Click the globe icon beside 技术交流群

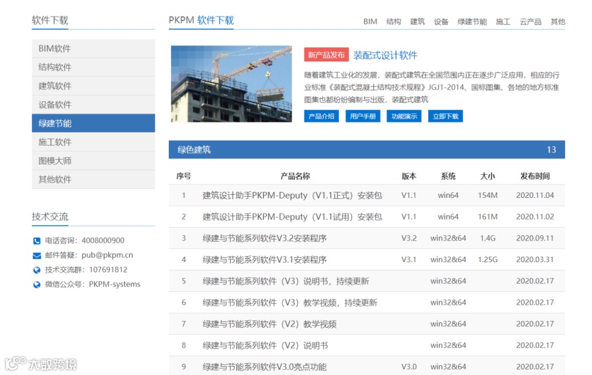click(37, 270)
